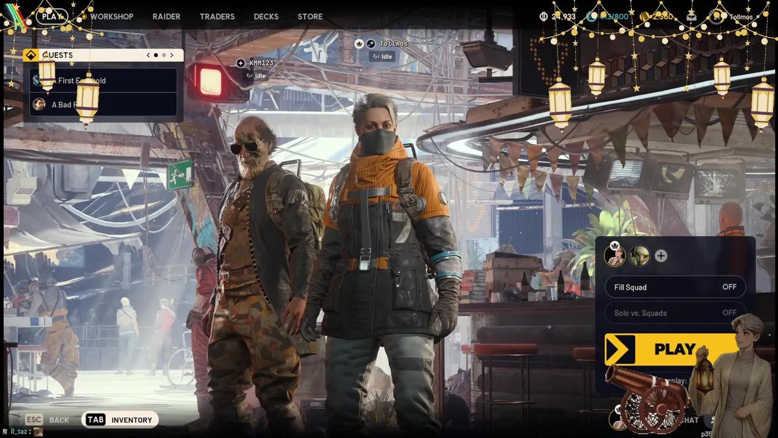Click the Idle status under KMM123
Viewport: 778px width, 438px height.
click(x=255, y=76)
